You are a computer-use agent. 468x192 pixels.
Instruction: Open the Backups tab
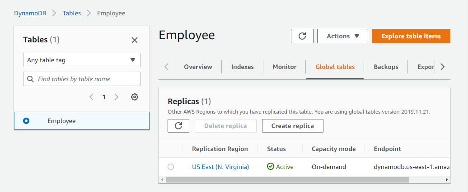[x=386, y=67]
